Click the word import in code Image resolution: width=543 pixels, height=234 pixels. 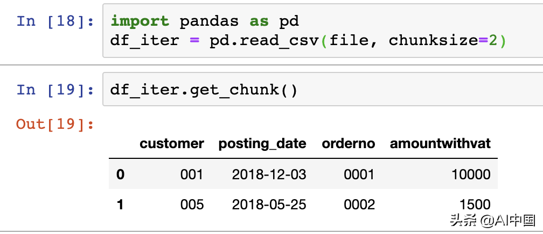tap(140, 22)
